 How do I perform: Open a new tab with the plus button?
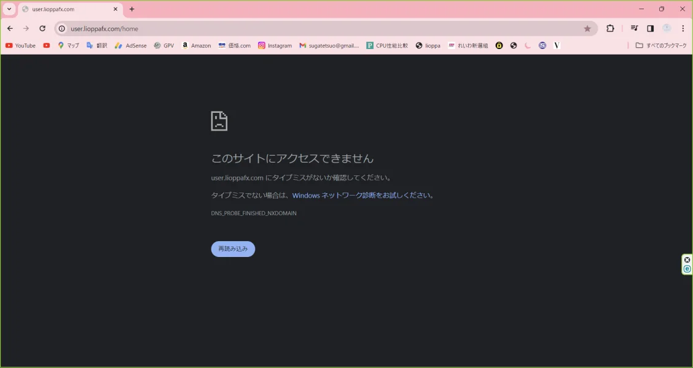click(x=131, y=9)
